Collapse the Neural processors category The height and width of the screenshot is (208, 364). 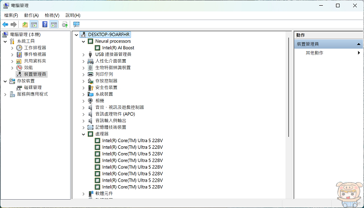point(83,41)
